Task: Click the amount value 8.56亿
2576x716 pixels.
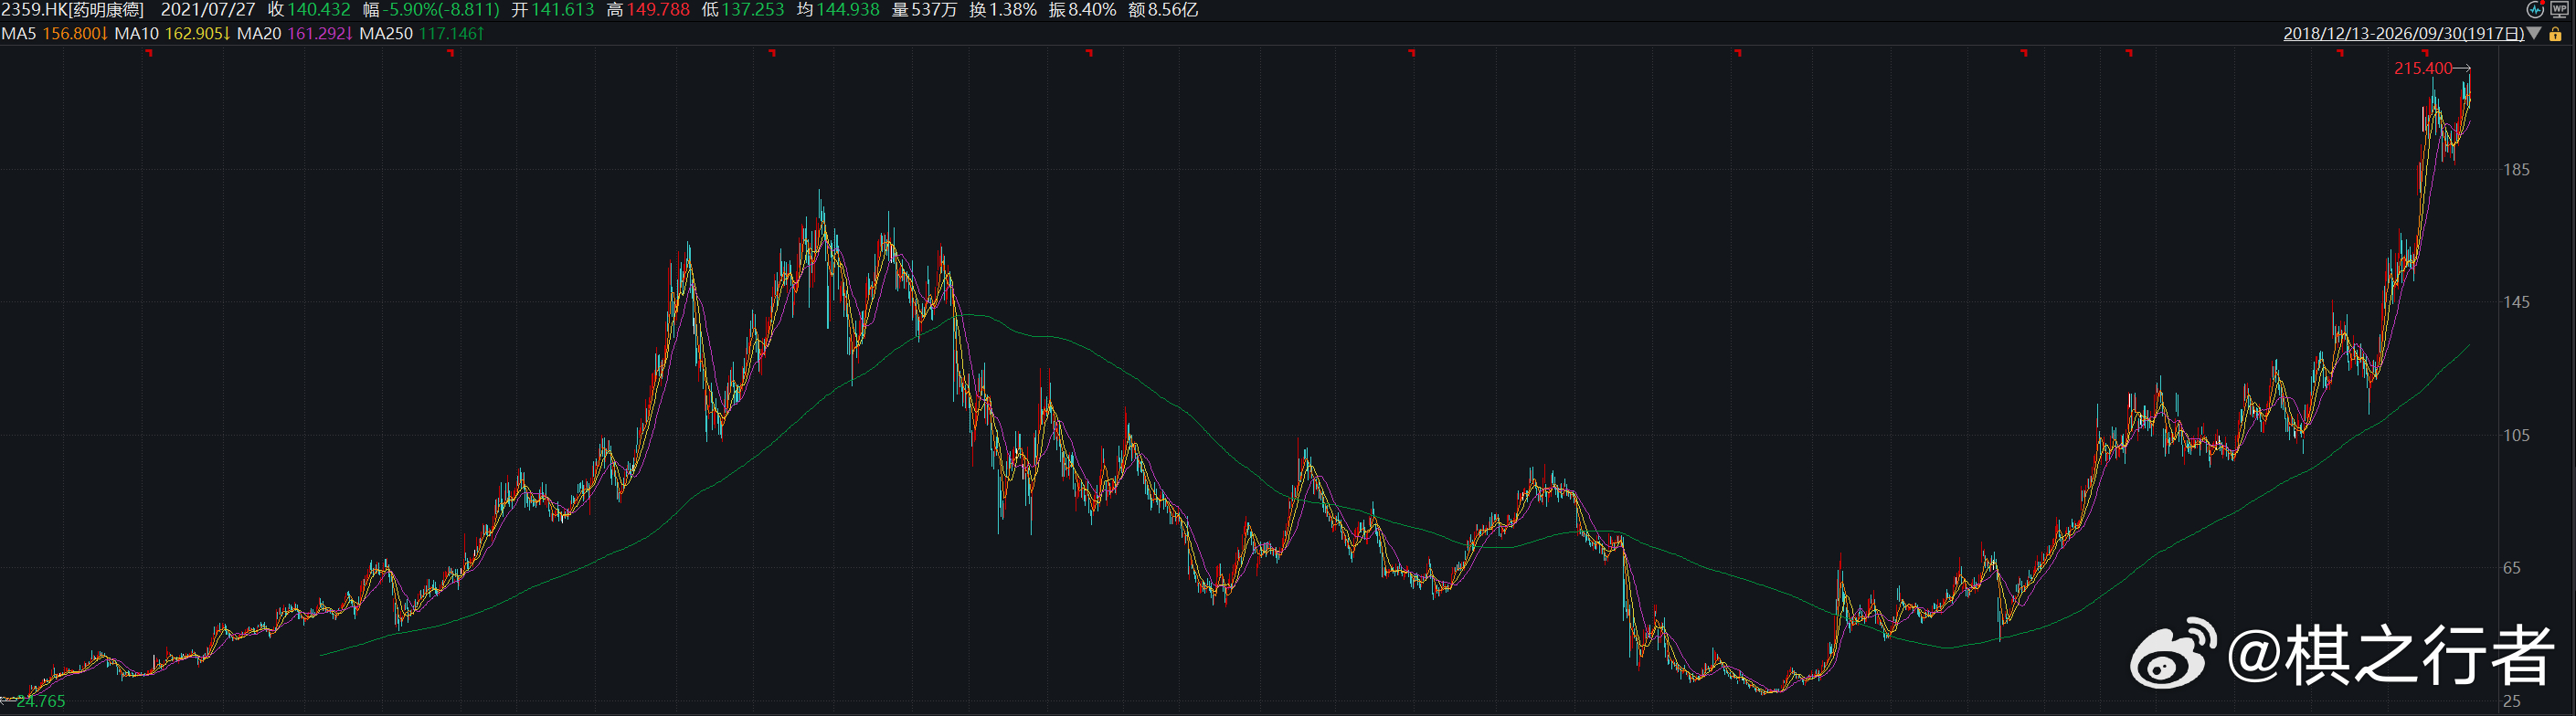Action: click(x=1173, y=10)
